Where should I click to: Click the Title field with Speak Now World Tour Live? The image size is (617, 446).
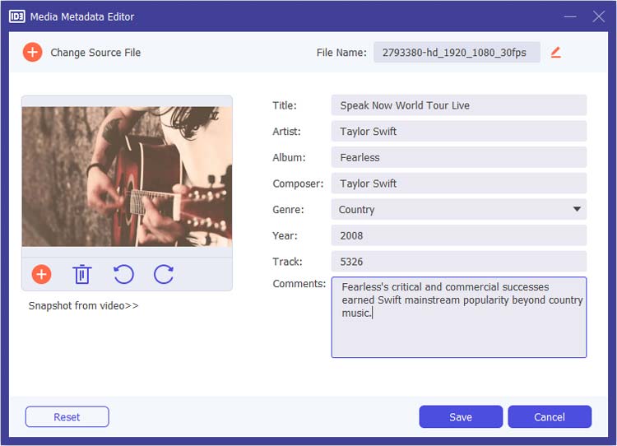point(459,105)
